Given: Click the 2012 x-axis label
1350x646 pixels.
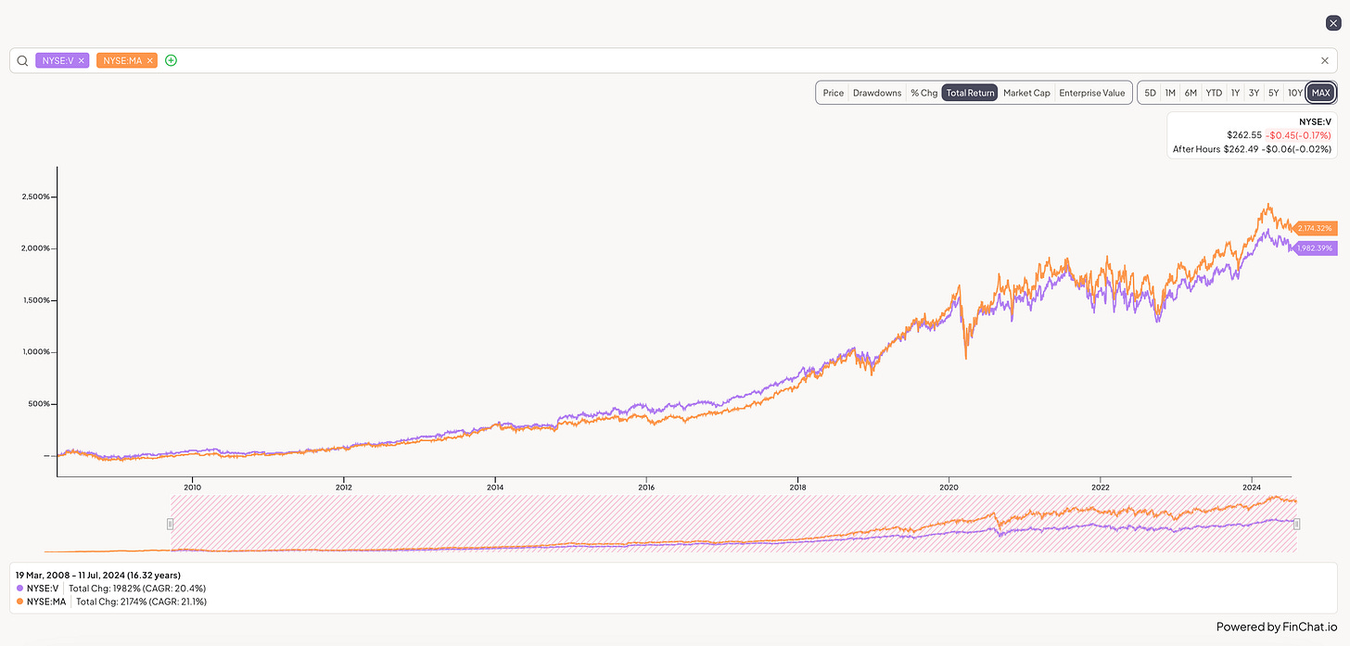Looking at the screenshot, I should tap(344, 487).
